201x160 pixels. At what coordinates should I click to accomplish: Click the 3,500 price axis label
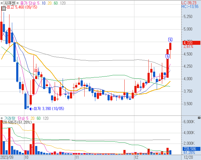click(x=188, y=104)
